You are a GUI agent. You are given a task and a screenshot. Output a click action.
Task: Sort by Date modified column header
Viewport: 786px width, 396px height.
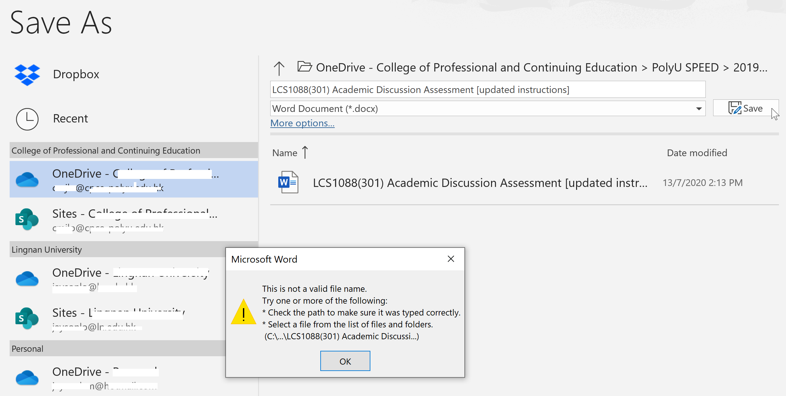point(697,153)
